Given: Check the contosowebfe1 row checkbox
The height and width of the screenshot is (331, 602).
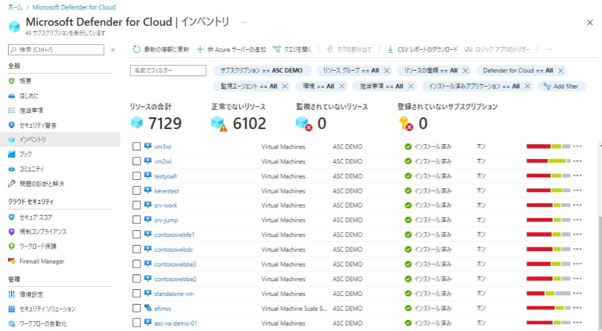Looking at the screenshot, I should [136, 235].
